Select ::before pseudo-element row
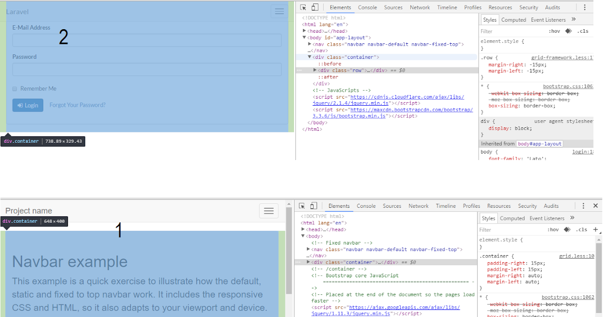The image size is (604, 317). (330, 64)
